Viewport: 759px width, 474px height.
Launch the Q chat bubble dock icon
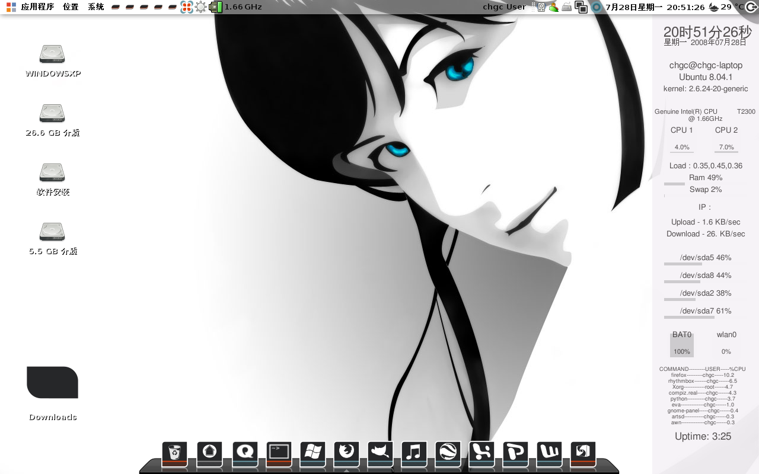click(x=245, y=454)
